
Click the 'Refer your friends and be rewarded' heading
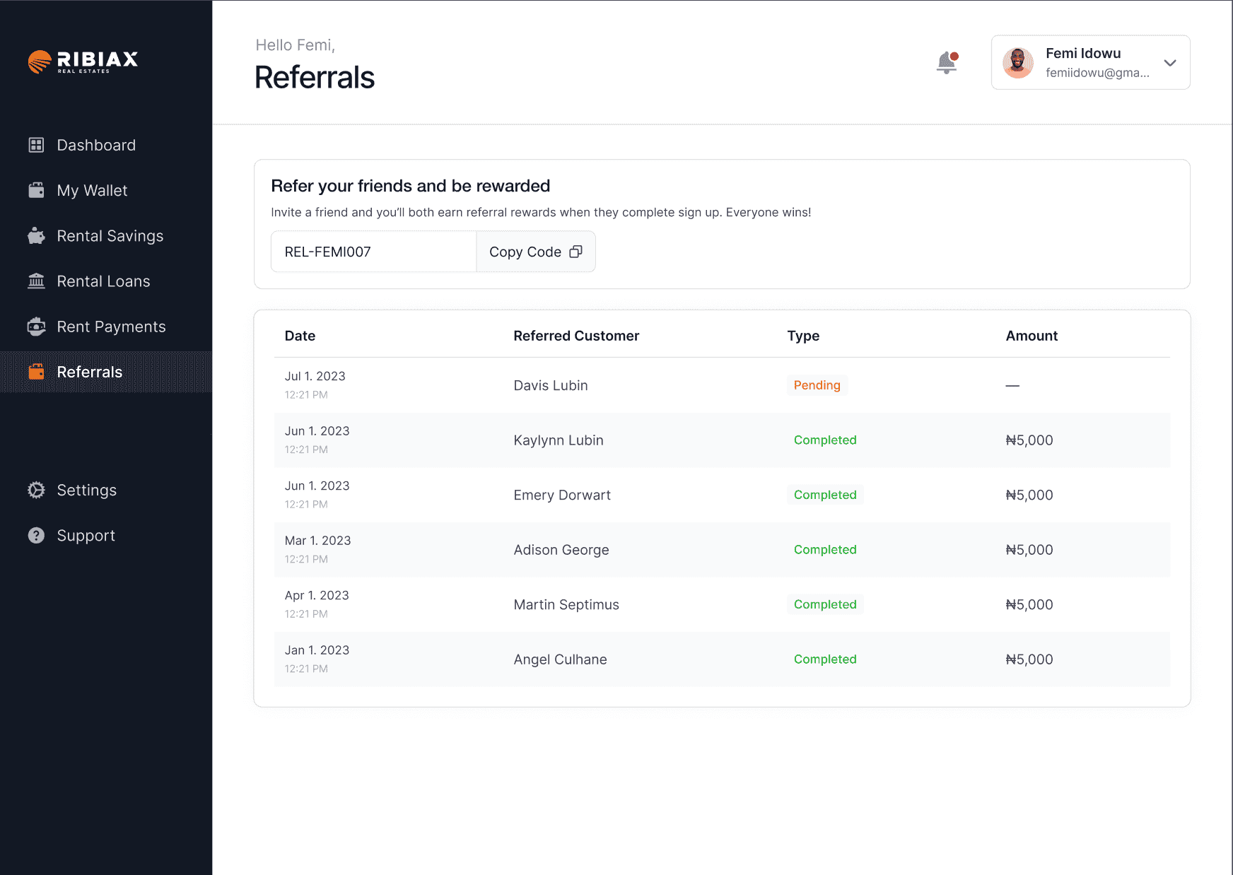point(411,186)
